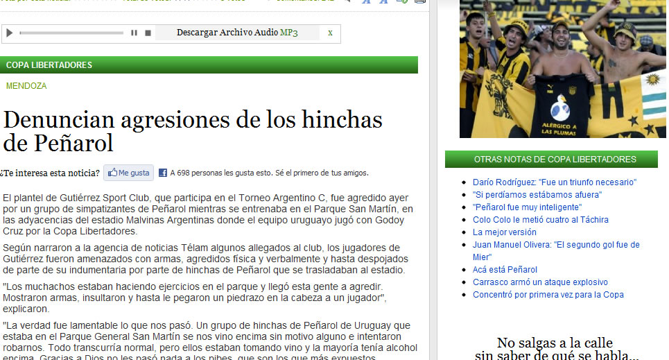The image size is (669, 360).
Task: Go to "La mejor versión" article
Action: point(504,232)
